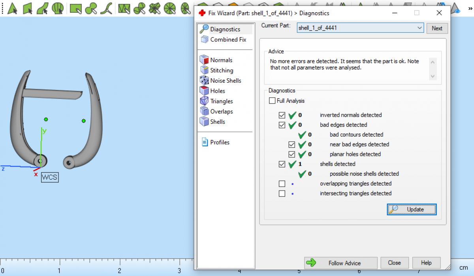Enable overlapping triangles detection

[282, 184]
